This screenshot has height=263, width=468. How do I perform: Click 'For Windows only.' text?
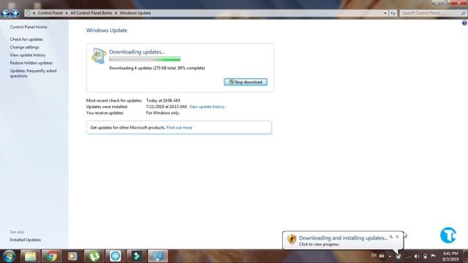[x=163, y=113]
